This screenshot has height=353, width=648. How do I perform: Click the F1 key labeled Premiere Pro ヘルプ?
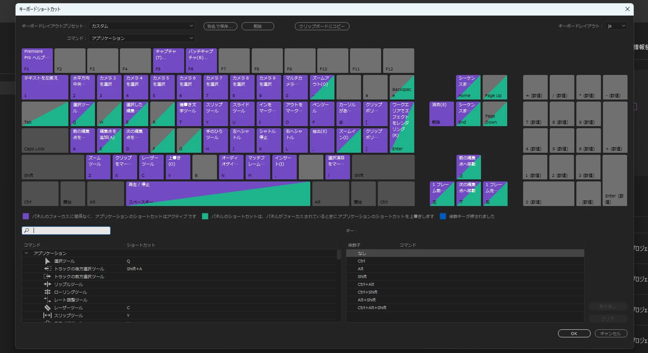(37, 61)
